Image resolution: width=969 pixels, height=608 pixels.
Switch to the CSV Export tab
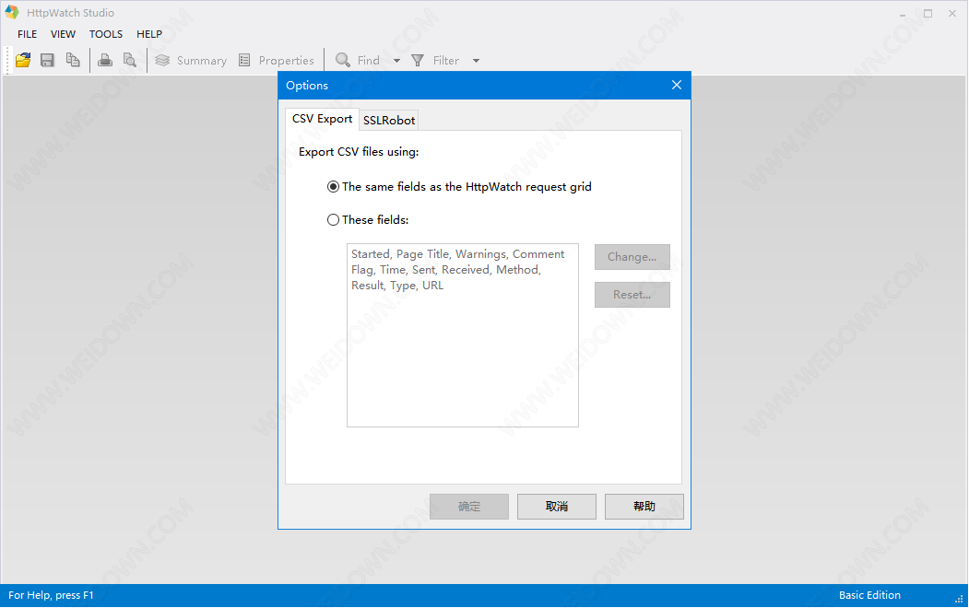click(322, 119)
